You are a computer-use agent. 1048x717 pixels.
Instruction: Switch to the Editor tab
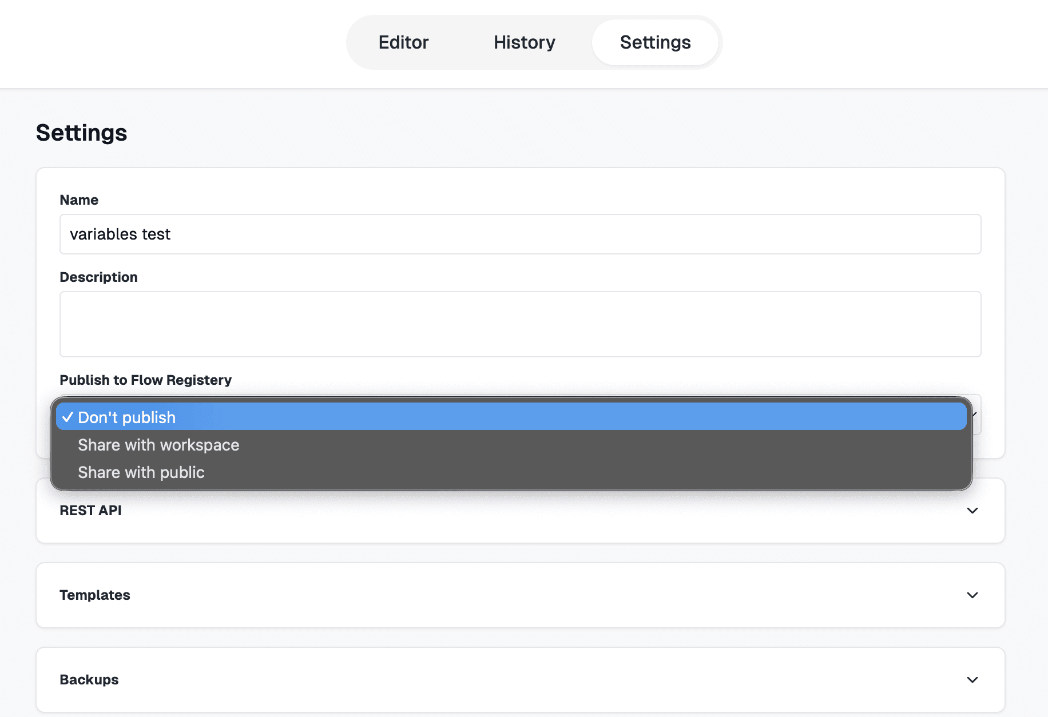point(403,42)
